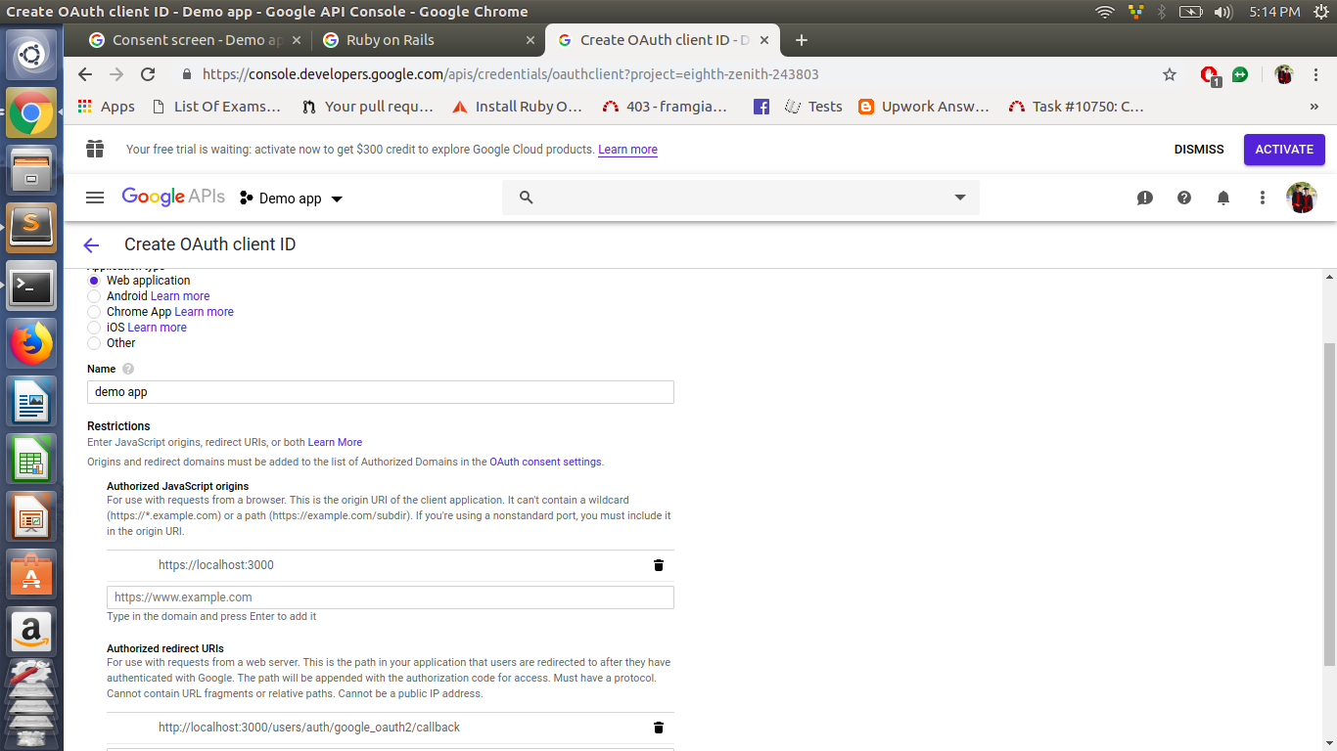Select the Create OAuth client ID tab
1337x751 pixels.
tap(665, 40)
